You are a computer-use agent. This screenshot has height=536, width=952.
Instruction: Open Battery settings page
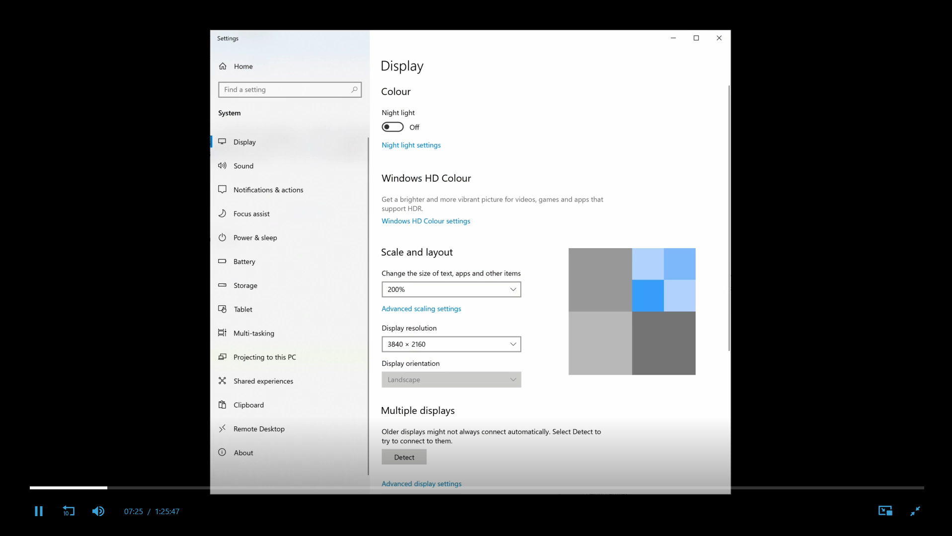click(289, 262)
